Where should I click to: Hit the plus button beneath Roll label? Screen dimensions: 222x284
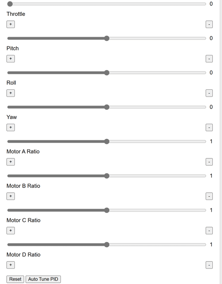pyautogui.click(x=10, y=93)
